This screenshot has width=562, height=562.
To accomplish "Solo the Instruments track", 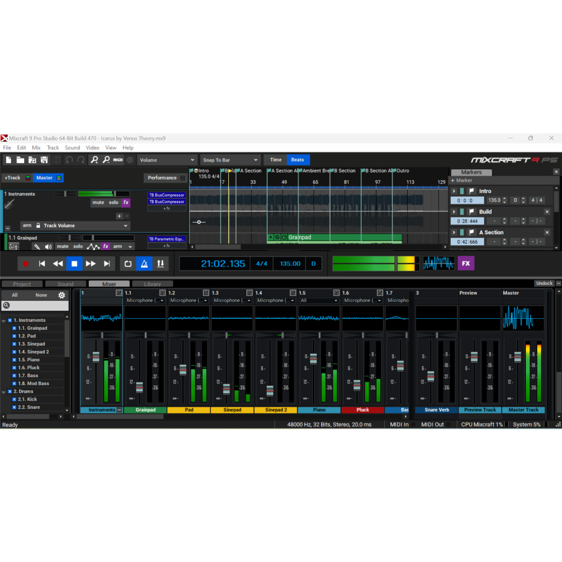I will point(114,203).
